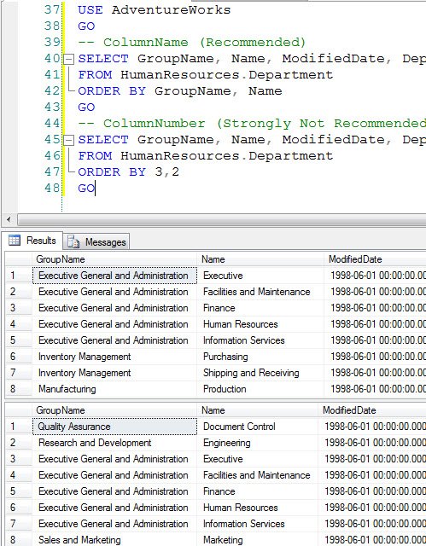Click the Engineering cell
Screen dimensions: 426x546
tap(258, 443)
